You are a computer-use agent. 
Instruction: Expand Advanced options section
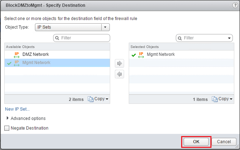pos(8,118)
